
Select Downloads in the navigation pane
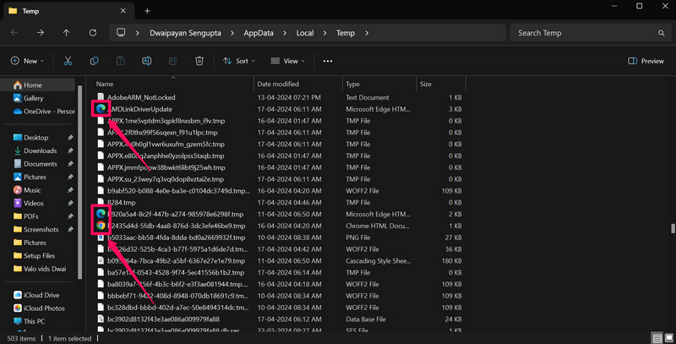pyautogui.click(x=40, y=150)
